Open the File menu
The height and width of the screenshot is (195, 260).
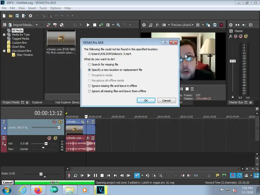click(4, 8)
